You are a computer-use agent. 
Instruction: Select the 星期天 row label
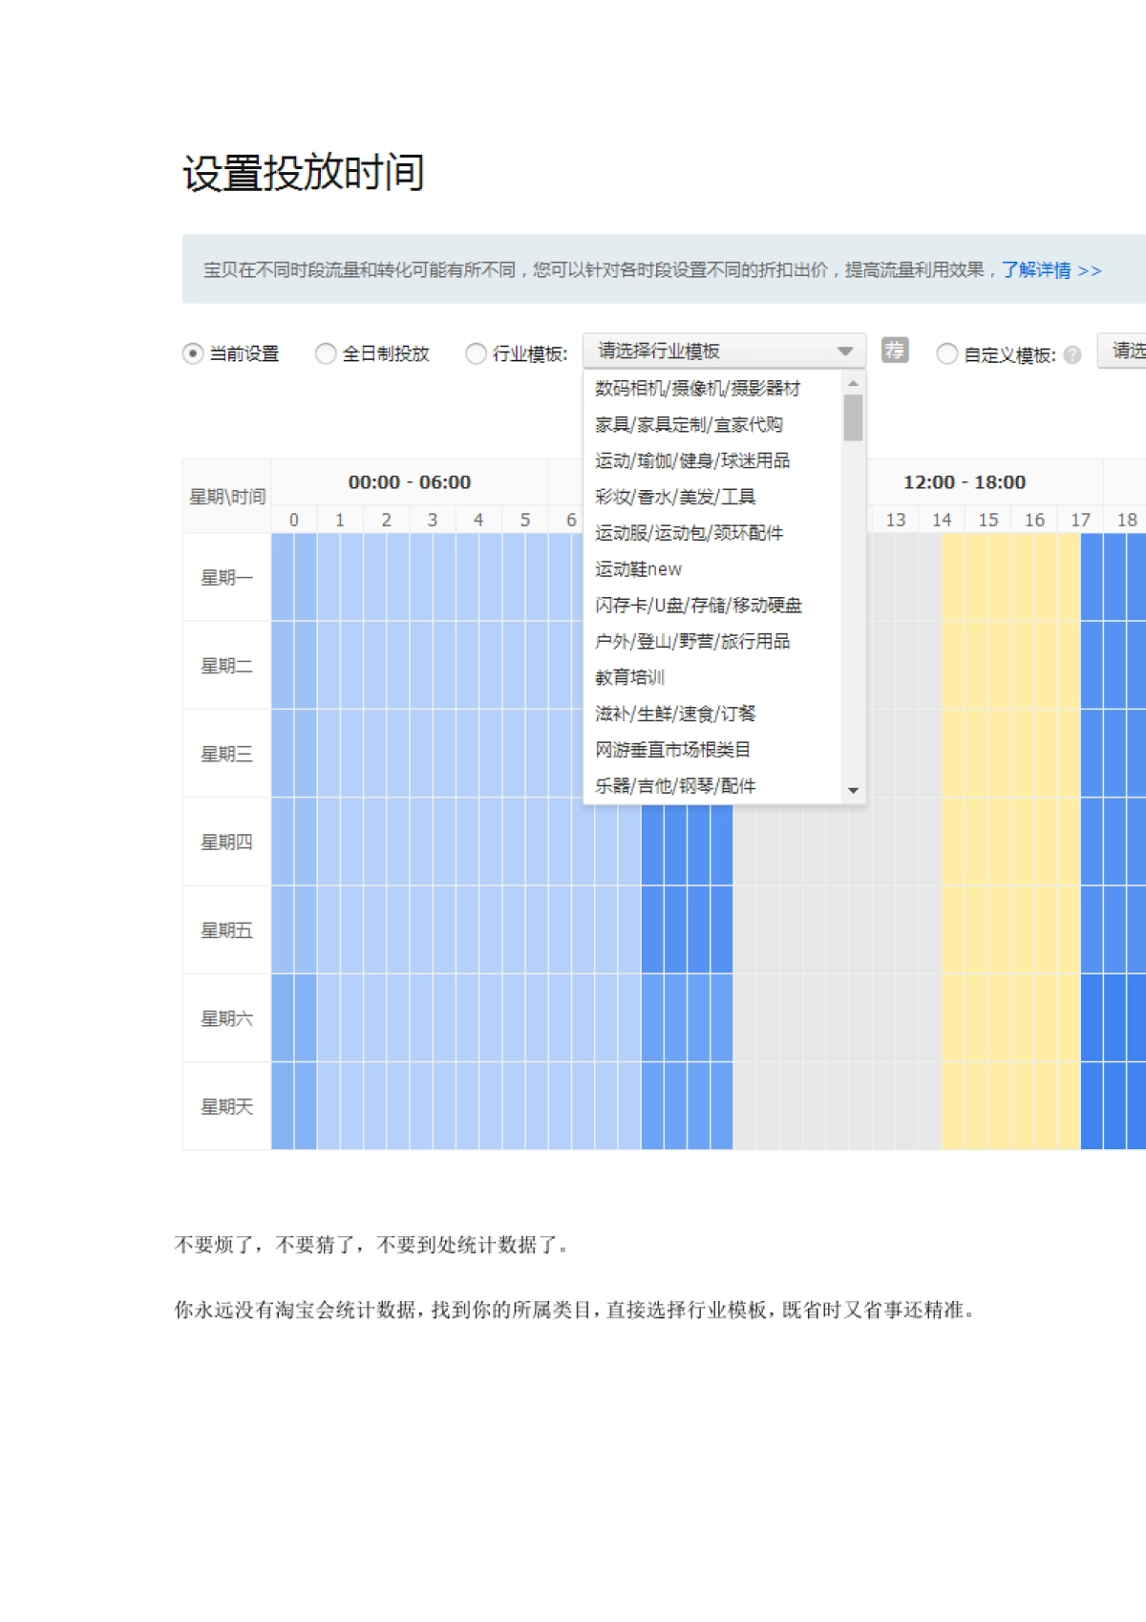(x=226, y=1106)
